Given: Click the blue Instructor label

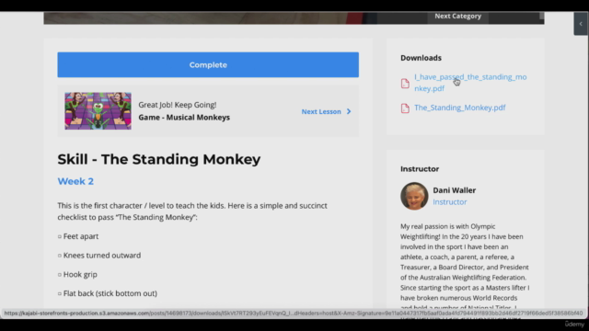Looking at the screenshot, I should [x=450, y=202].
